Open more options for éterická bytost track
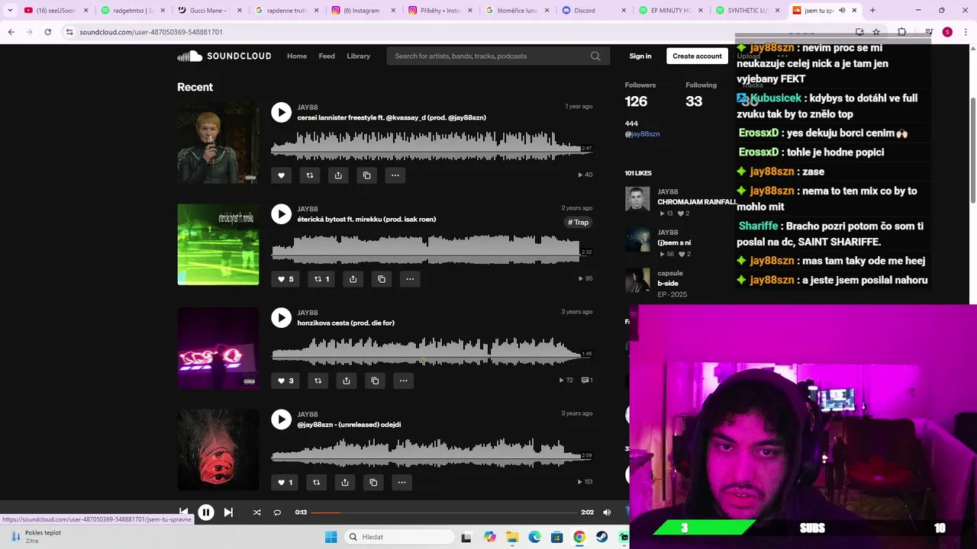 pyautogui.click(x=410, y=279)
